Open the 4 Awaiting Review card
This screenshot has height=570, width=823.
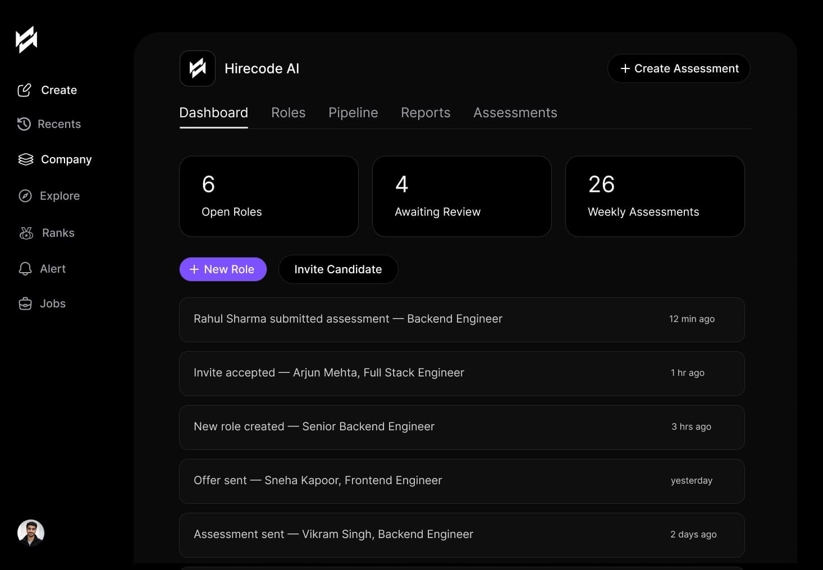click(462, 196)
